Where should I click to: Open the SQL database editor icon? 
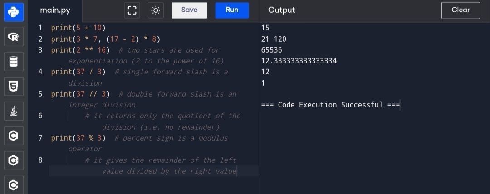click(x=14, y=62)
